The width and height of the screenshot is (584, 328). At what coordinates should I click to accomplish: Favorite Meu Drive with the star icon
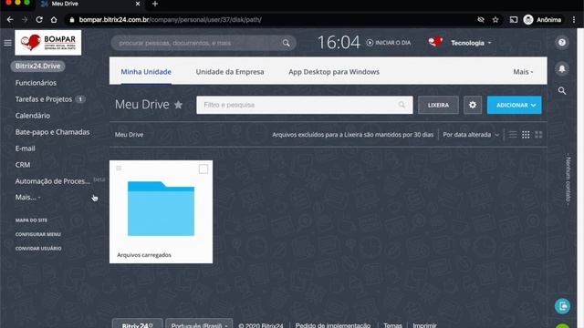coord(179,105)
